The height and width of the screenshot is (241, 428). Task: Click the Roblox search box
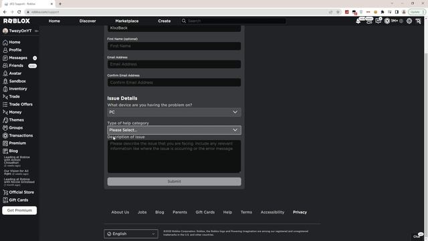coord(233,21)
